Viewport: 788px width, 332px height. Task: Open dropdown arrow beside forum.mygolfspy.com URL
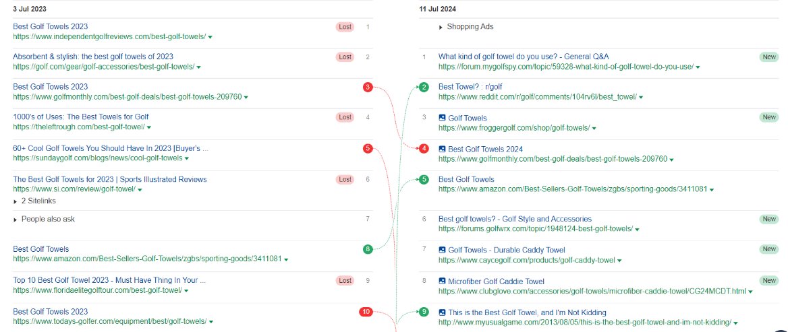point(698,67)
